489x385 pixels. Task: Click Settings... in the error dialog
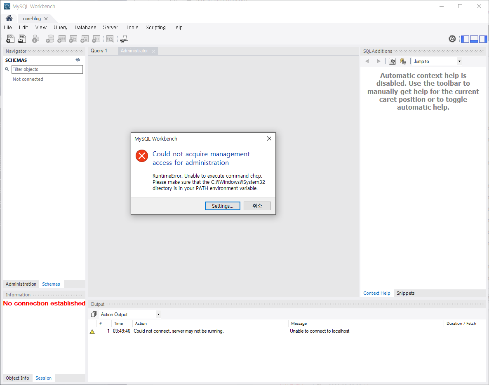pyautogui.click(x=222, y=206)
